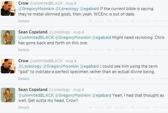Image resolution: width=168 pixels, height=113 pixels.
Task: Open More menu on 'Might need revisiting' tweet
Action: click(x=160, y=50)
